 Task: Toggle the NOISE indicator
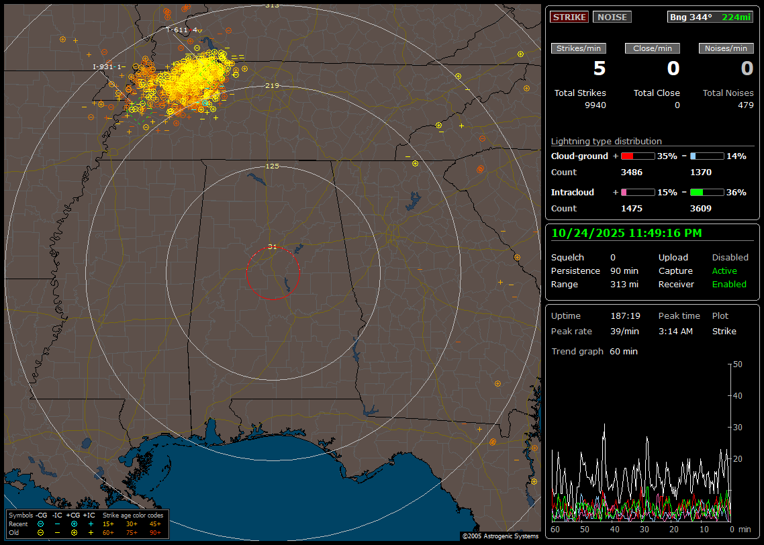click(x=612, y=17)
